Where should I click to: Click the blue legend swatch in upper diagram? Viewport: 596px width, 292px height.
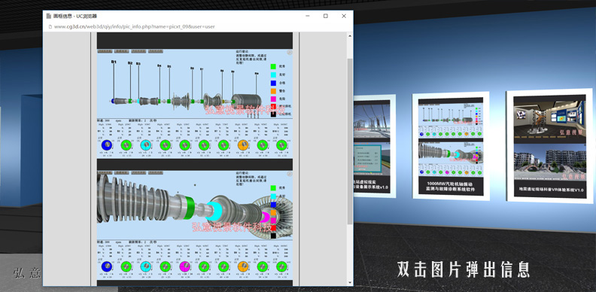tap(273, 83)
